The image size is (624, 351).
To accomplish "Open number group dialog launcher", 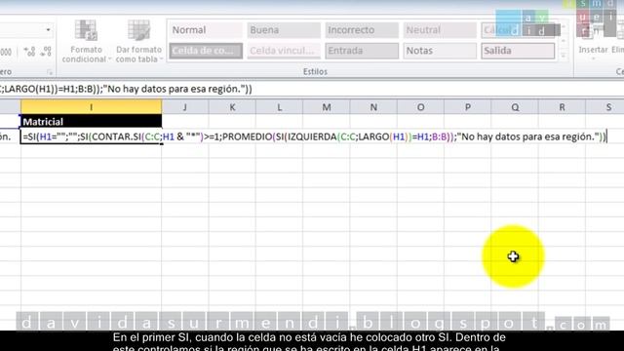I will [x=50, y=72].
